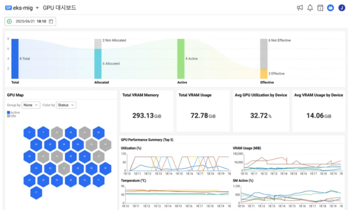This screenshot has width=348, height=210.
Task: Toggle the Active legend item in GPU Map
Action: click(13, 112)
